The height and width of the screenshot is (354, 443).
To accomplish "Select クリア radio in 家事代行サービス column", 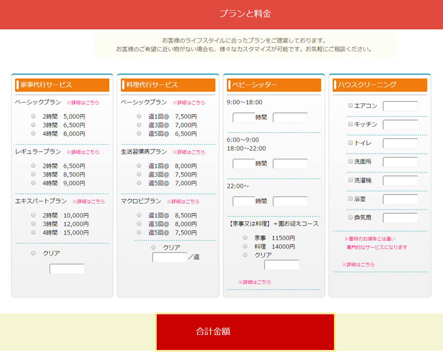I will coord(34,253).
